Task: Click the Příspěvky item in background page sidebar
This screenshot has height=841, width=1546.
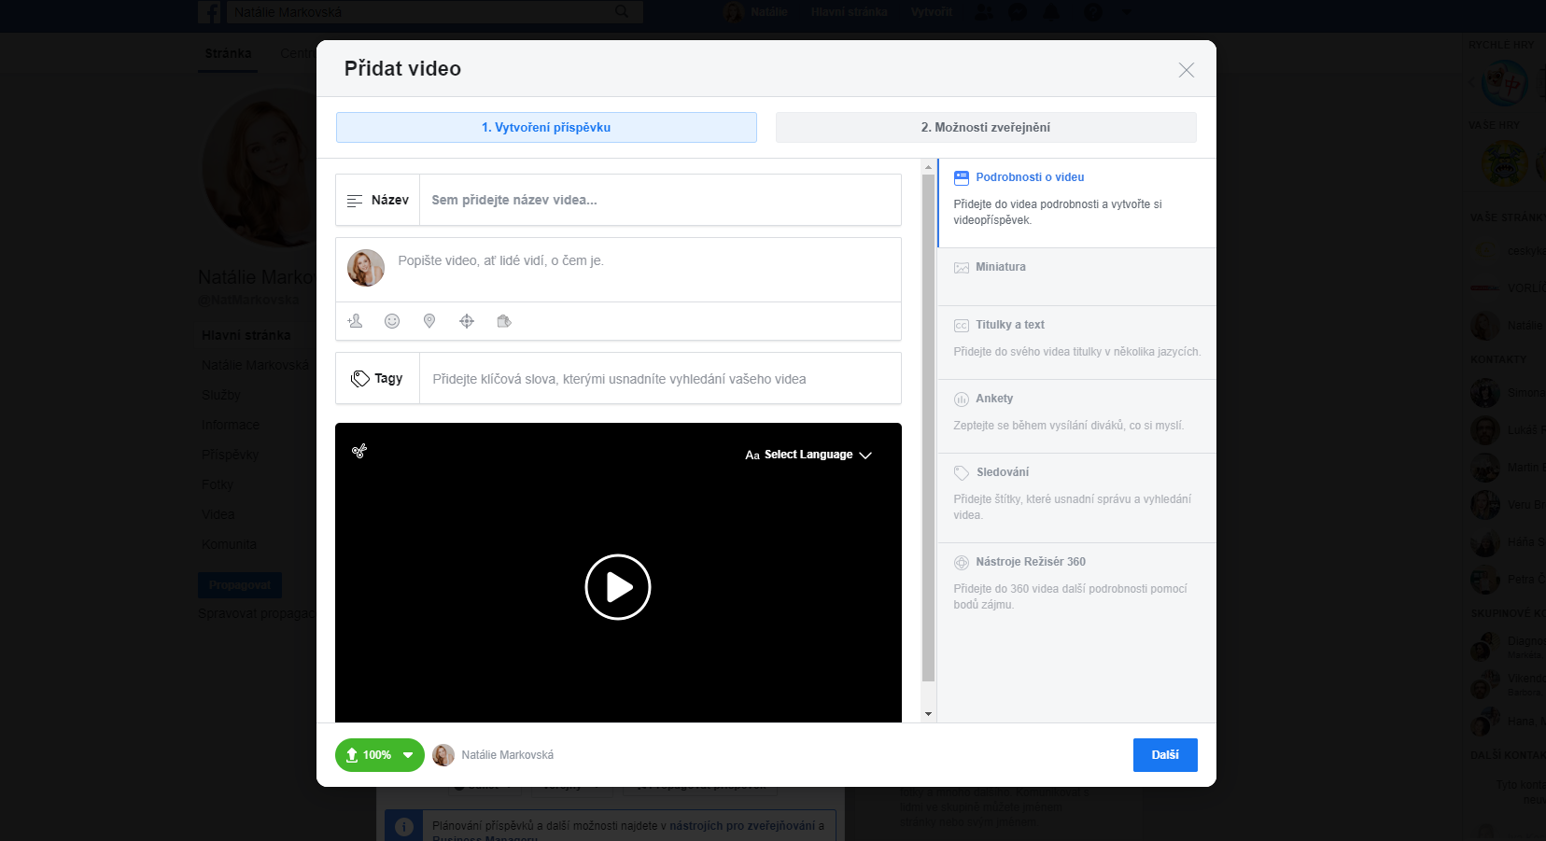Action: (x=230, y=455)
